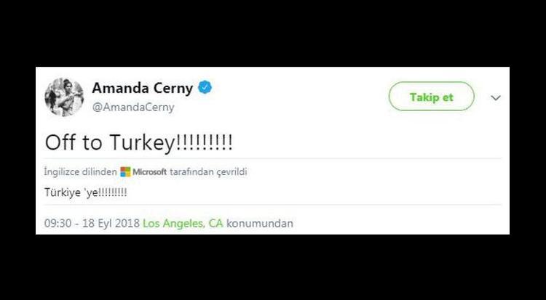Image resolution: width=546 pixels, height=300 pixels.
Task: Click the divider line under tweet text
Action: tap(273, 158)
